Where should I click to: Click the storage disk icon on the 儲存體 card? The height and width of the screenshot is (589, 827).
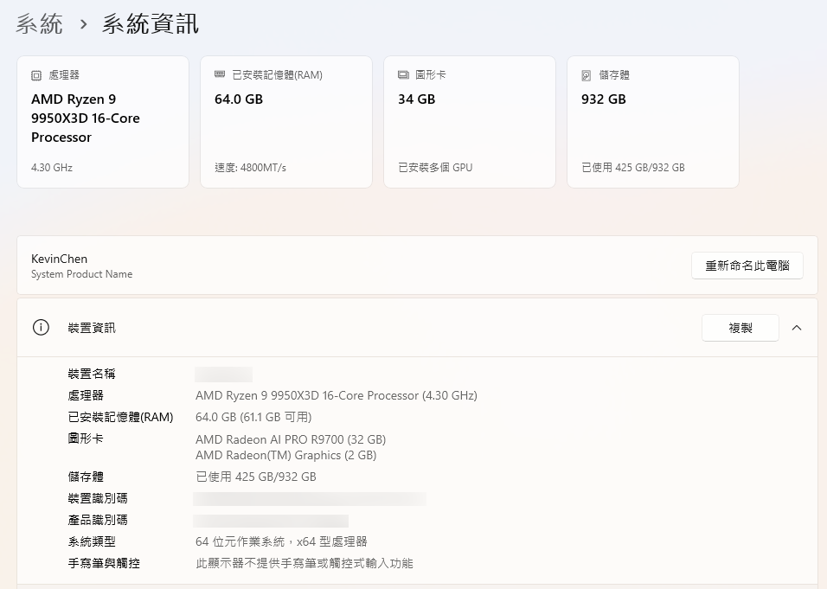586,75
